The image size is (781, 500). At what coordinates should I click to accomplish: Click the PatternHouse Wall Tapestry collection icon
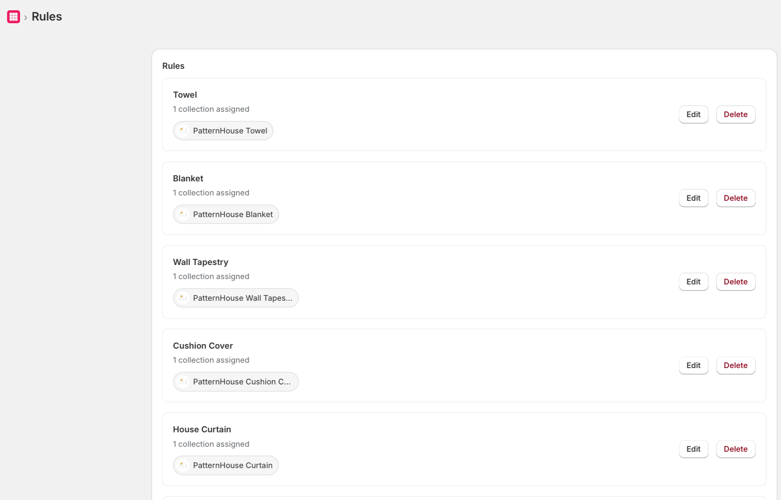[183, 298]
